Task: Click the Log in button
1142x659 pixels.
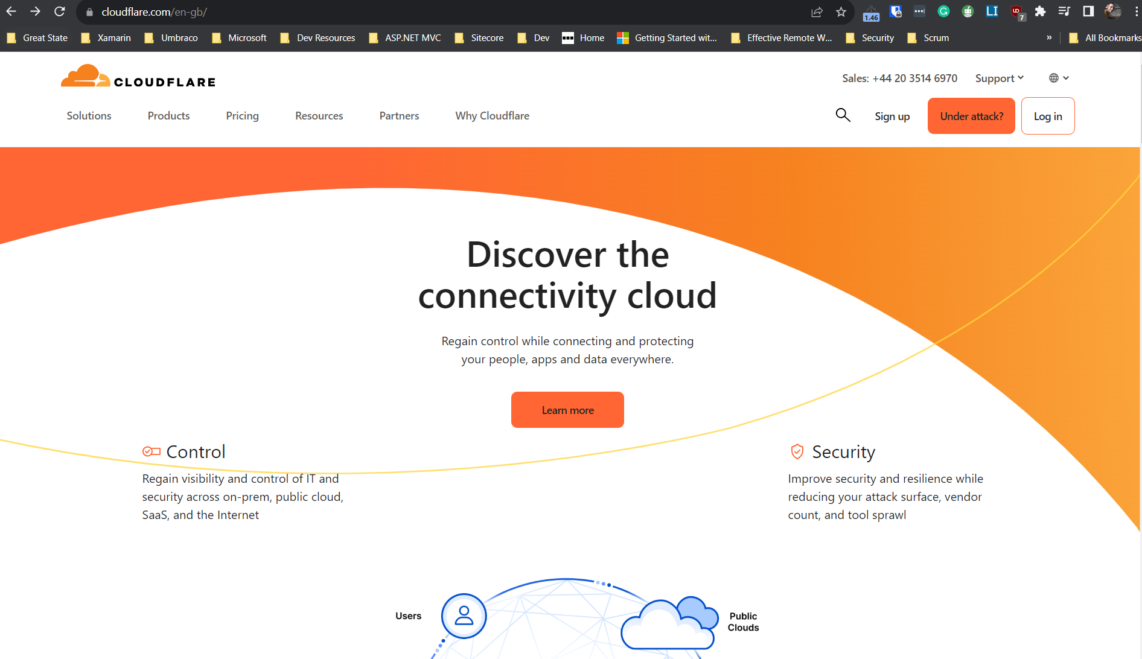Action: [1048, 116]
